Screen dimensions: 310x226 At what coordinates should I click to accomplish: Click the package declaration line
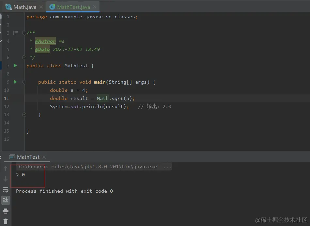click(x=82, y=17)
